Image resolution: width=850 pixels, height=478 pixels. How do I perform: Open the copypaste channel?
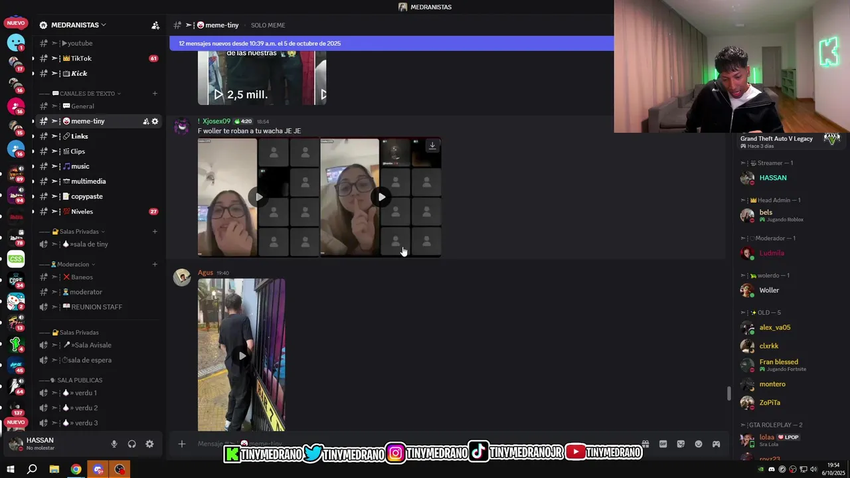click(x=98, y=197)
